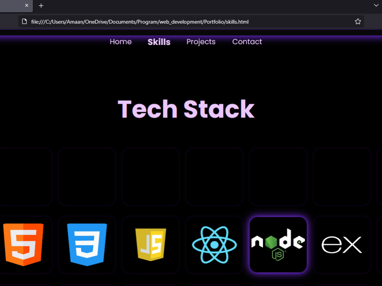Click the page file icon in address bar

pyautogui.click(x=24, y=22)
